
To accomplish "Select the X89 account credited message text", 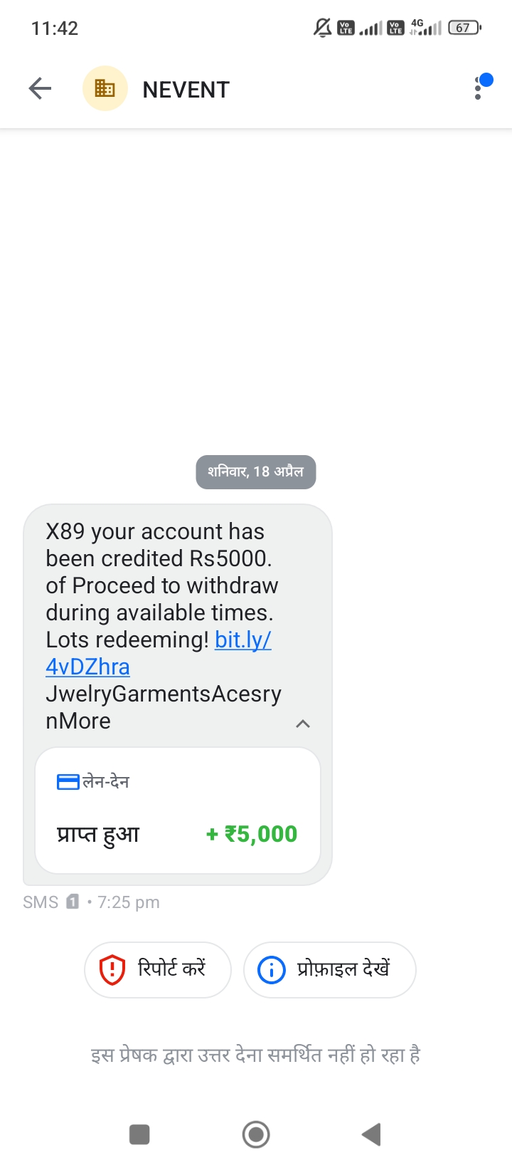I will [x=164, y=626].
